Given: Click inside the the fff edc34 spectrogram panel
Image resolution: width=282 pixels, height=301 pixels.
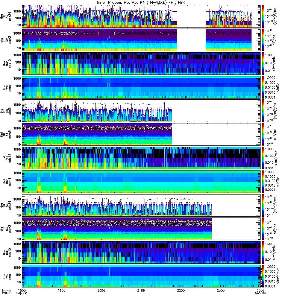Looking at the screenshot, I should [x=141, y=205].
